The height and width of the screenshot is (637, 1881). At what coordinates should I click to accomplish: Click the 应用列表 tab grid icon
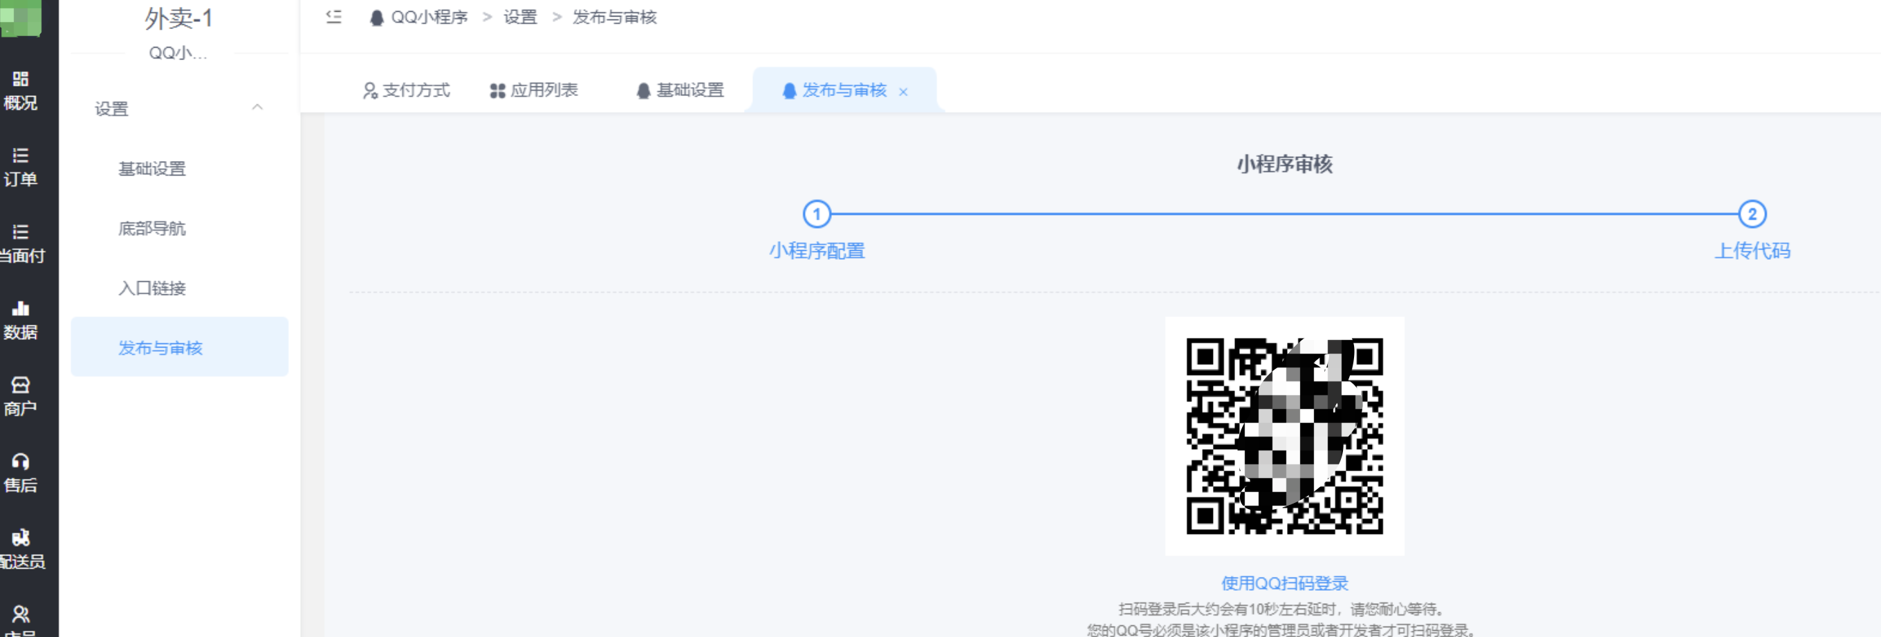tap(497, 91)
